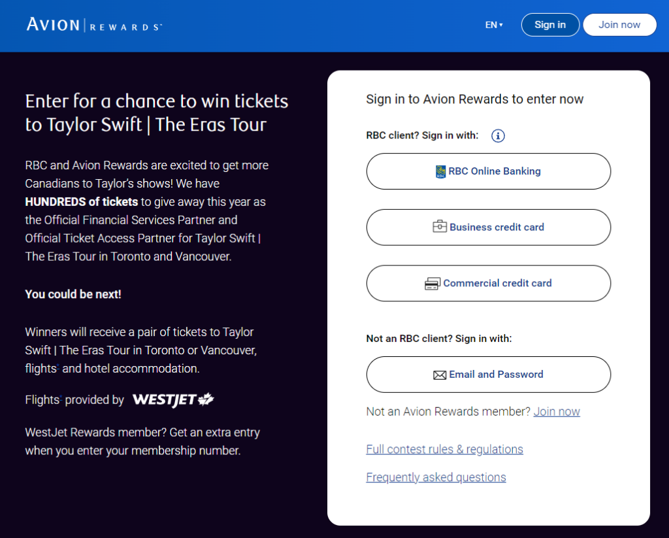The width and height of the screenshot is (669, 538).
Task: Select the Business credit card sign-in option
Action: [488, 227]
